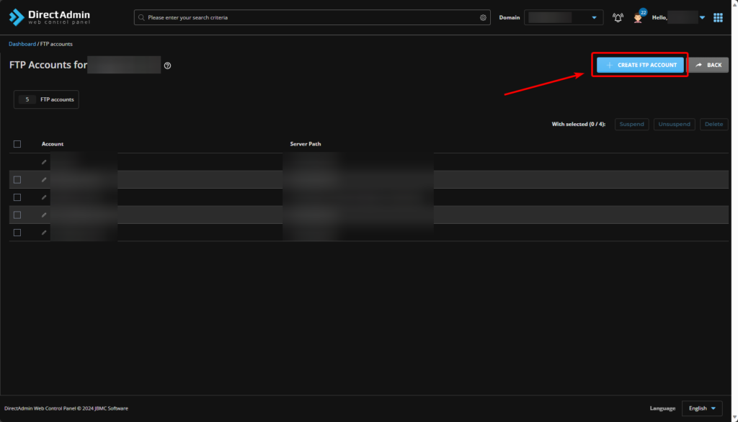This screenshot has height=422, width=738.
Task: Click pencil edit icon in first account row
Action: (x=44, y=162)
